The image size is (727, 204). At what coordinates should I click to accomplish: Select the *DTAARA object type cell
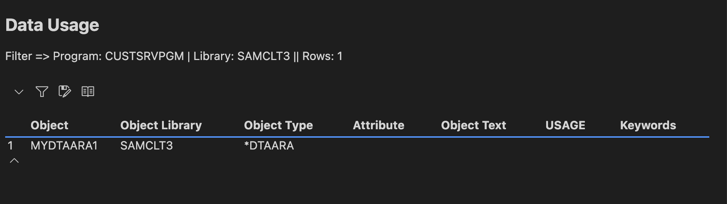tap(269, 146)
